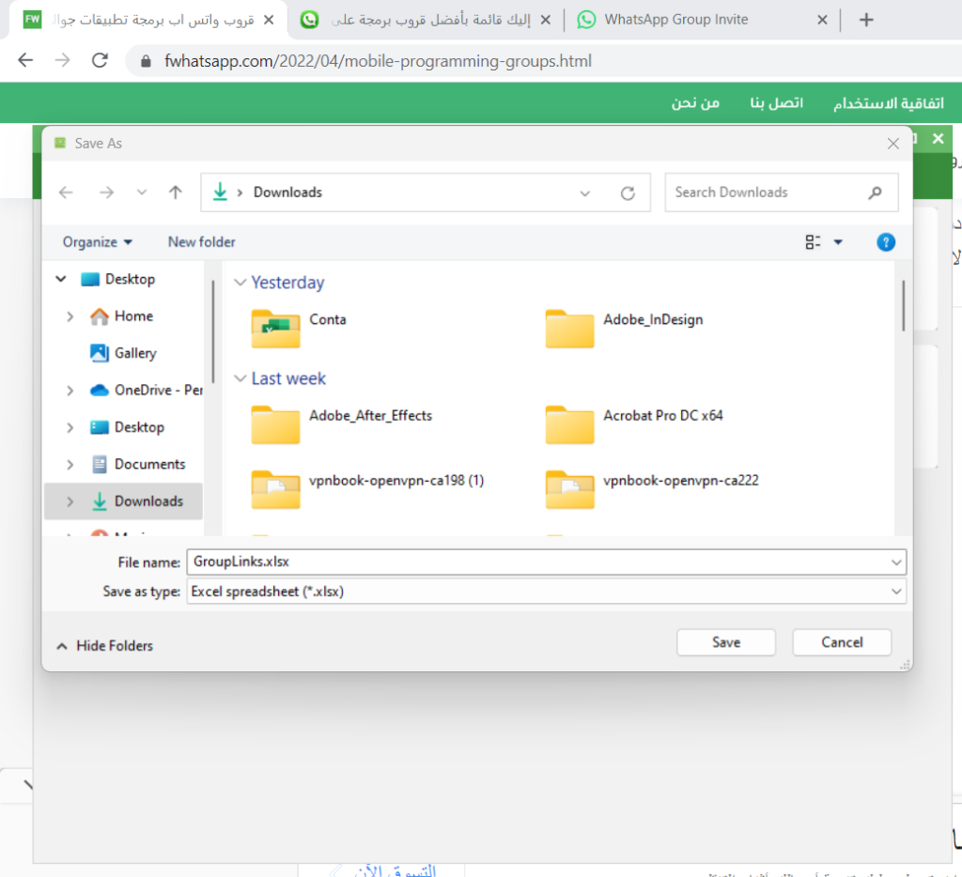Click the Cancel button
The height and width of the screenshot is (877, 962).
842,642
